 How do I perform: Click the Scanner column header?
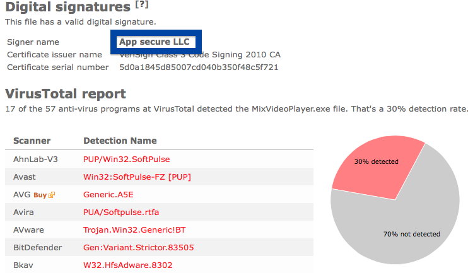(32, 141)
